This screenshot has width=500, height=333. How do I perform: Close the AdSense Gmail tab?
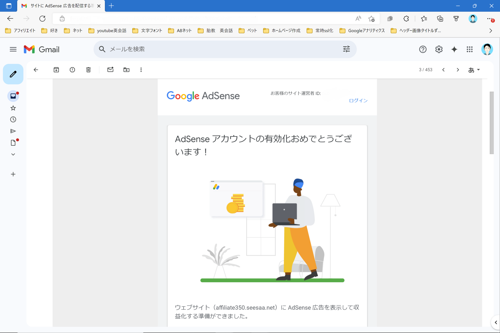99,6
